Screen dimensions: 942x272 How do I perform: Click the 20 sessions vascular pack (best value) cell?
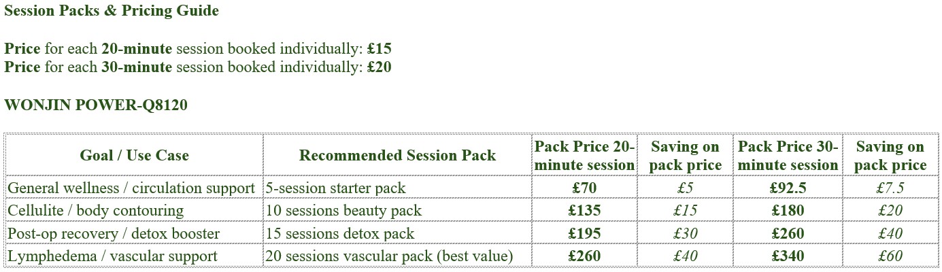397,256
